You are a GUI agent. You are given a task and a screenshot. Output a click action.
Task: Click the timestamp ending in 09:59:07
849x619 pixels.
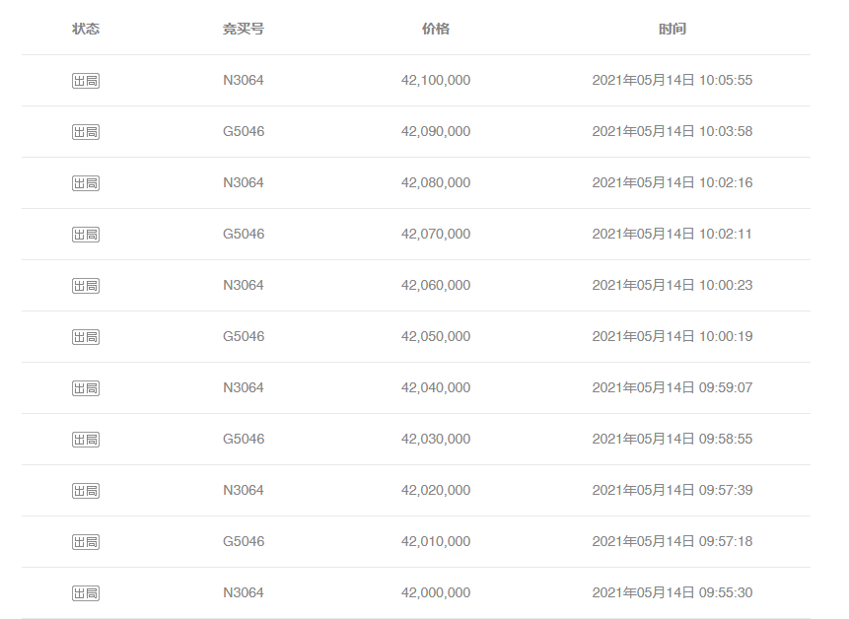pyautogui.click(x=672, y=388)
